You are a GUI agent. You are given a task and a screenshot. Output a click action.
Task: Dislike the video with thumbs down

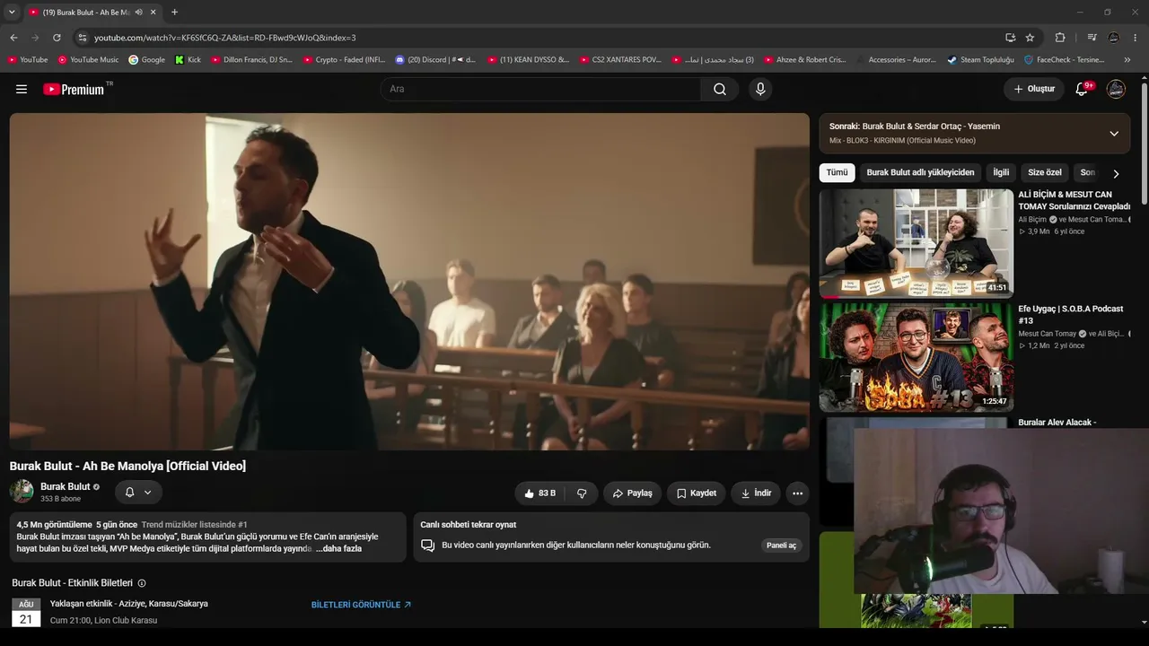click(582, 493)
